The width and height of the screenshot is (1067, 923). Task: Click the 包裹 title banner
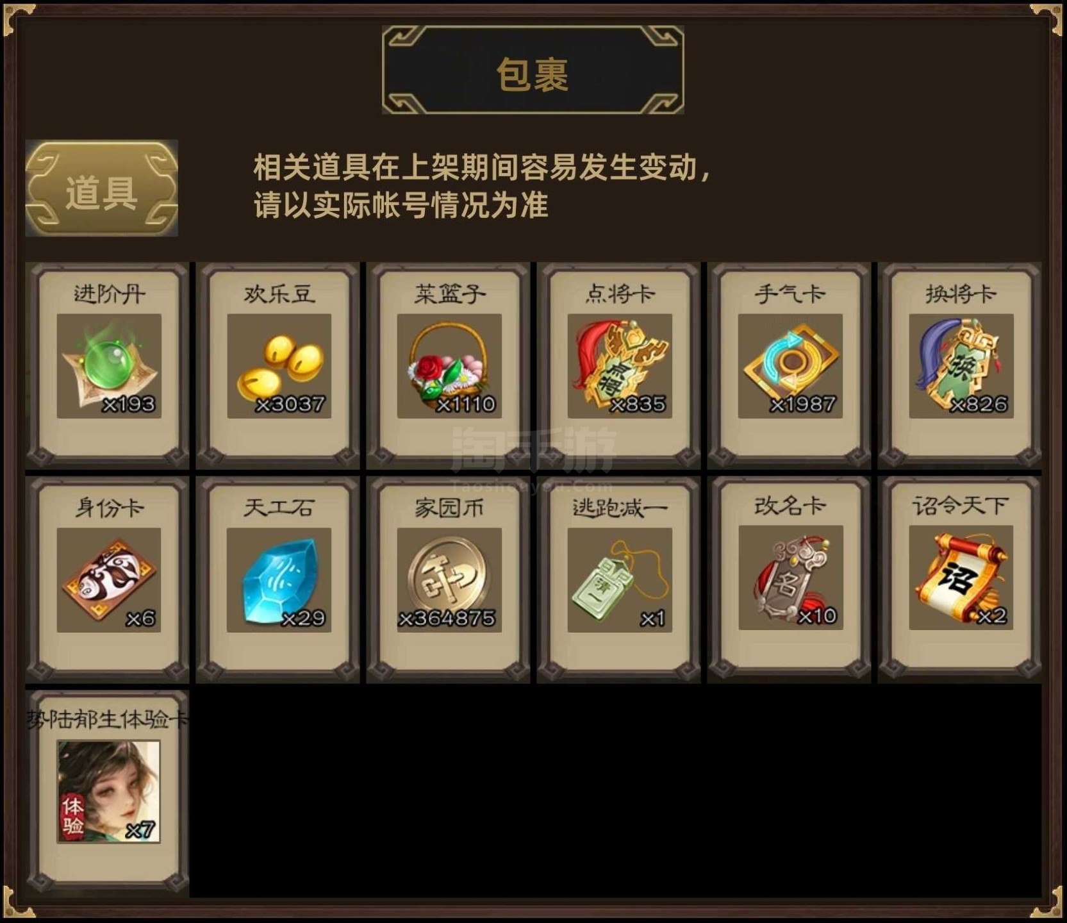(x=533, y=70)
